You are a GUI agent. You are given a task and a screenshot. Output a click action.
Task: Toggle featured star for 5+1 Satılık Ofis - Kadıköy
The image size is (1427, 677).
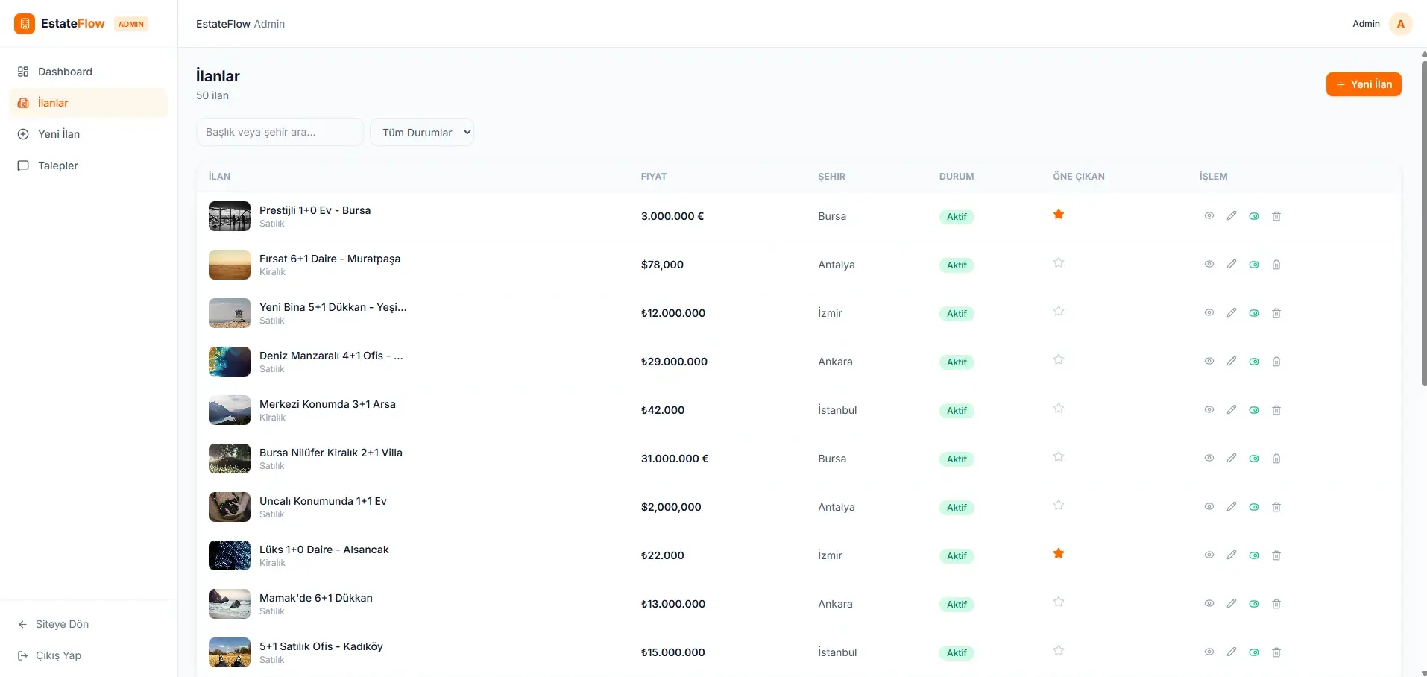pos(1059,651)
